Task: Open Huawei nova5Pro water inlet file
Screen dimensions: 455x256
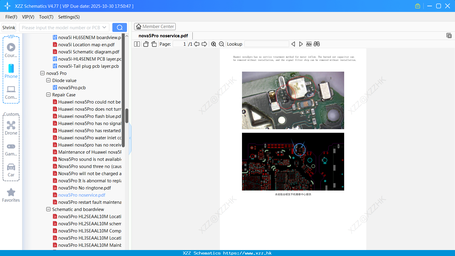Action: point(87,138)
